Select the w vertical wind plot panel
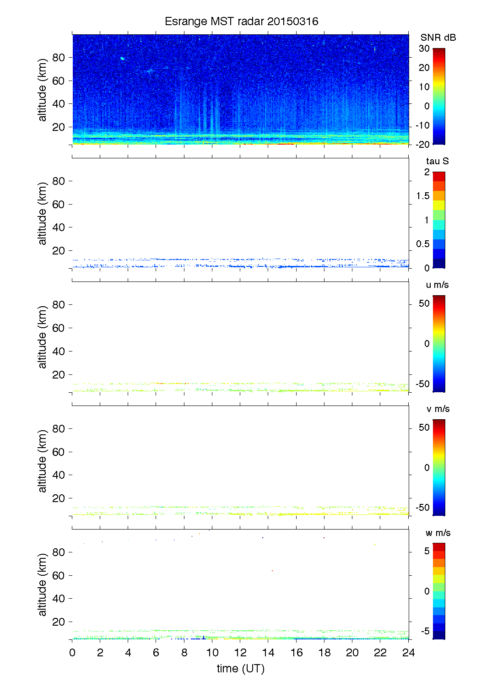This screenshot has height=687, width=481. [240, 584]
